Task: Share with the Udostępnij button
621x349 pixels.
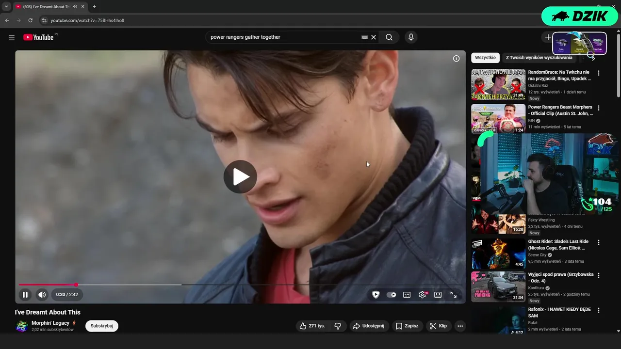Action: tap(369, 326)
